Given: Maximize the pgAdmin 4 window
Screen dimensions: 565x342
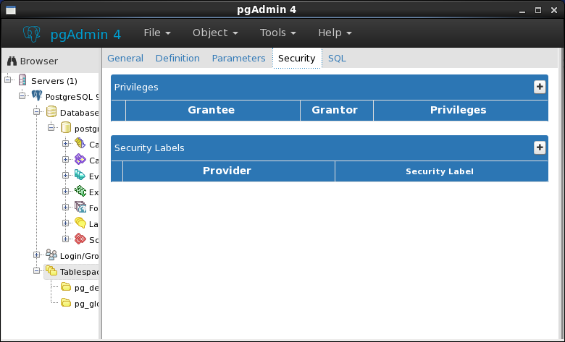Looking at the screenshot, I should (538, 10).
